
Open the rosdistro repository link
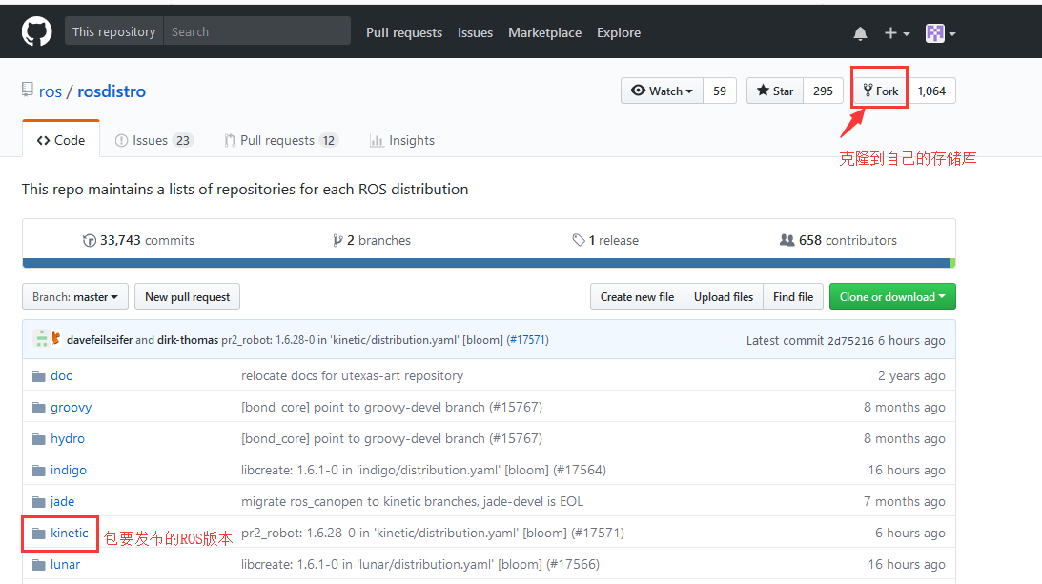click(x=112, y=91)
